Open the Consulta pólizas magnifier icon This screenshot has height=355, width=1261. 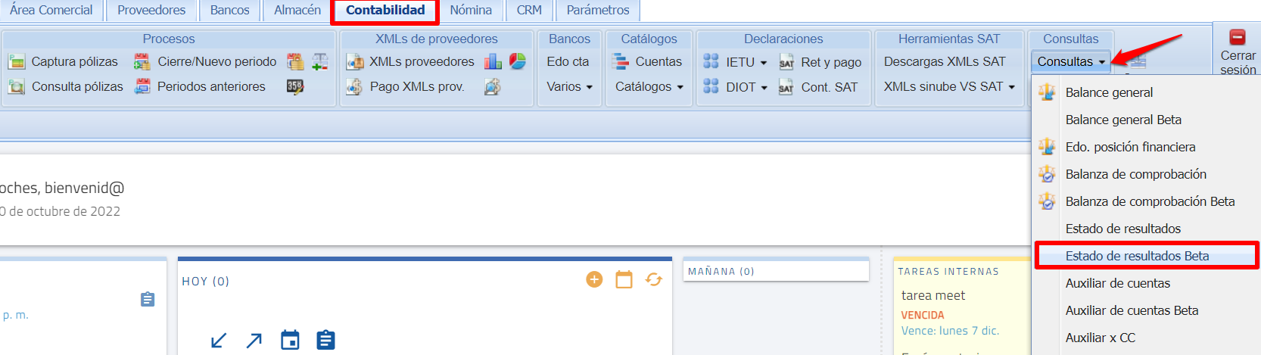tap(16, 86)
